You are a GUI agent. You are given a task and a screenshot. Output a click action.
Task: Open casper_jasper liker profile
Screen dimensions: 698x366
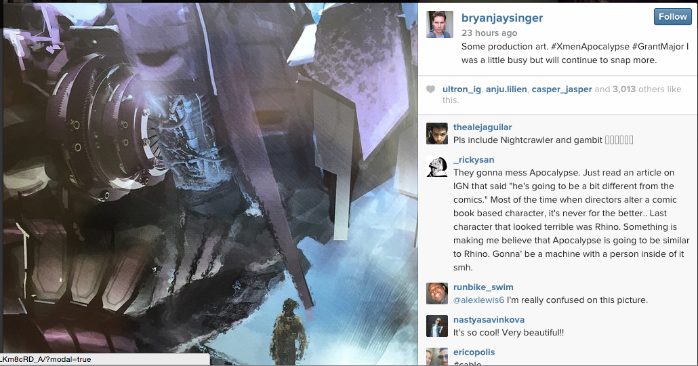(x=562, y=89)
